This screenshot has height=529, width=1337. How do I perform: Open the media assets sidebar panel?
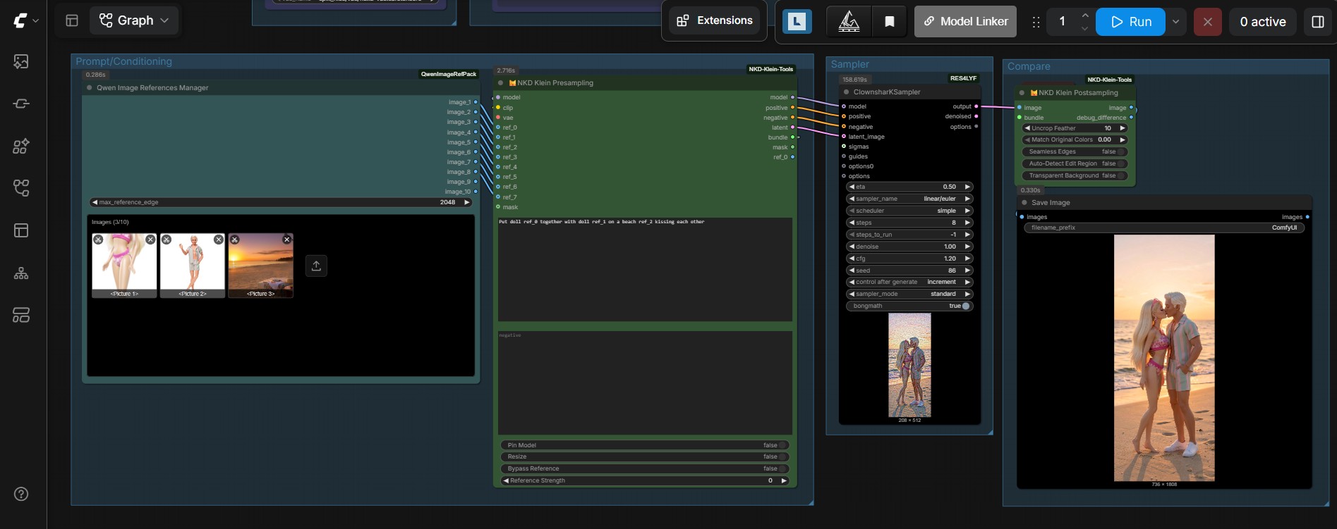[21, 62]
